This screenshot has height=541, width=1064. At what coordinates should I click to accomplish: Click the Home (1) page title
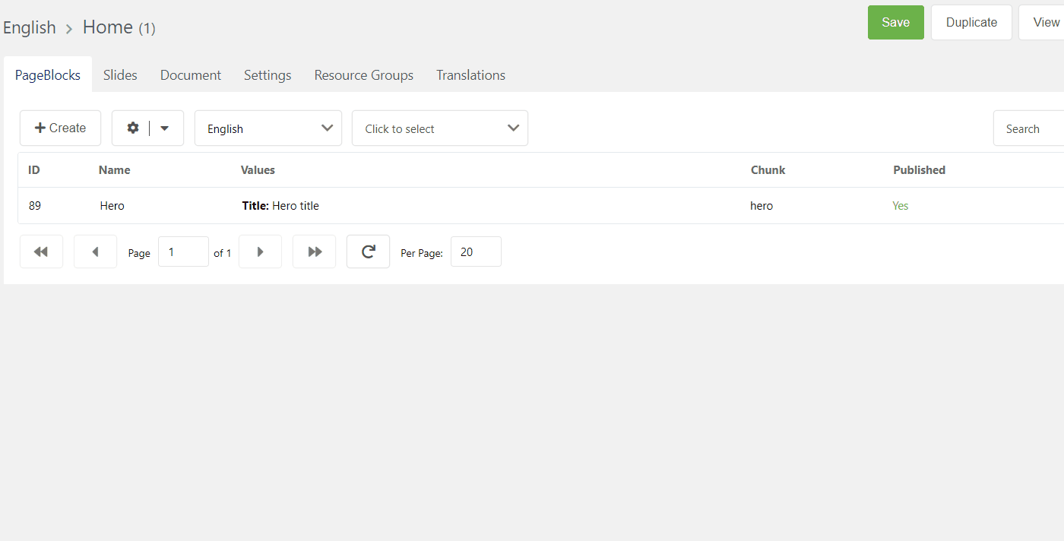[119, 27]
